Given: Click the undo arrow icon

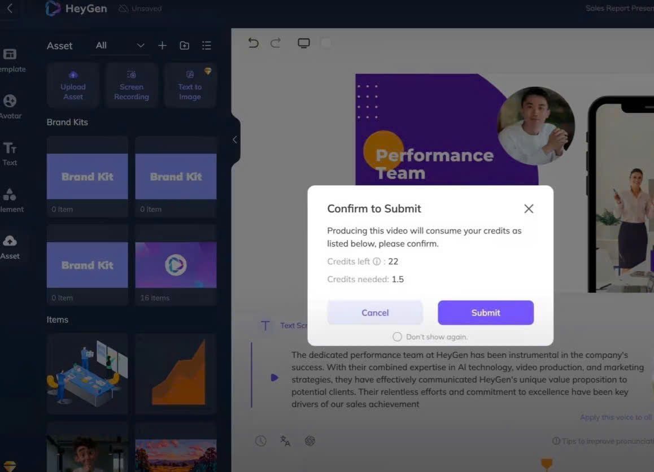Looking at the screenshot, I should coord(253,43).
